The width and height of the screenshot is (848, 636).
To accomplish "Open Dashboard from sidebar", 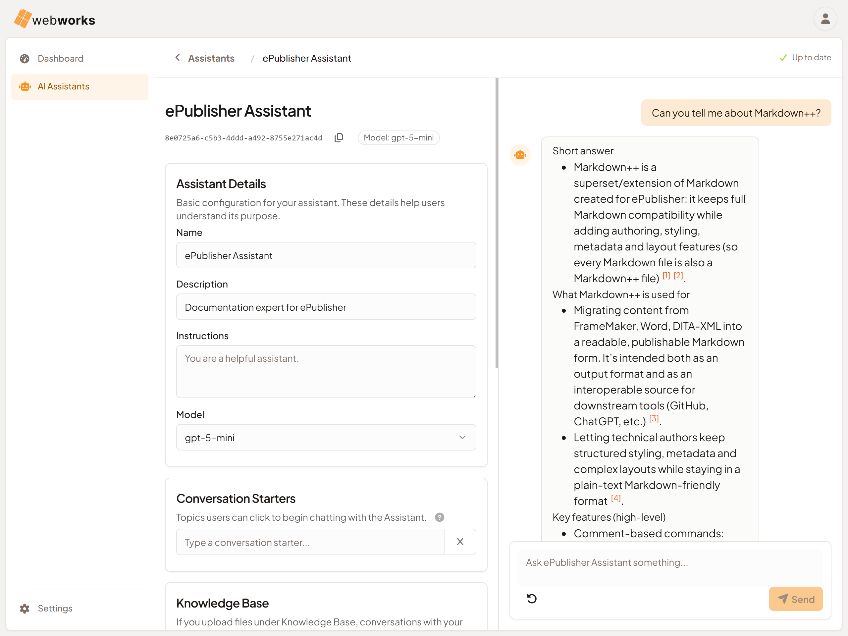I will [79, 59].
